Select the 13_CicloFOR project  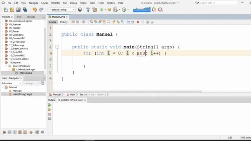tap(16, 52)
